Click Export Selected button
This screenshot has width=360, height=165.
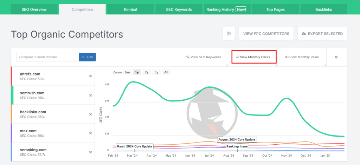pos(322,33)
